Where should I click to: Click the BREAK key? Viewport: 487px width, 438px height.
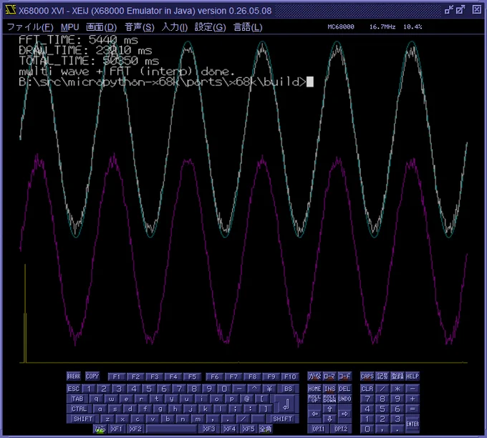click(73, 376)
